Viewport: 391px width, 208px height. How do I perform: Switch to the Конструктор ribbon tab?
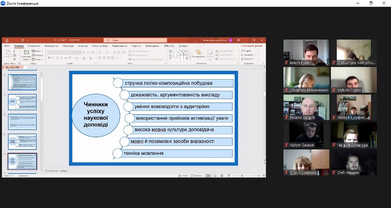pos(51,45)
